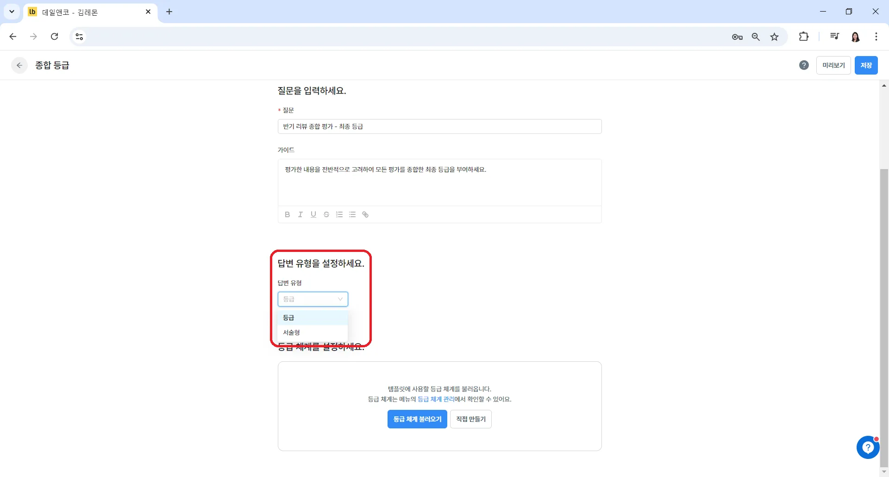Open the 등급 체계 관리 link

(436, 399)
